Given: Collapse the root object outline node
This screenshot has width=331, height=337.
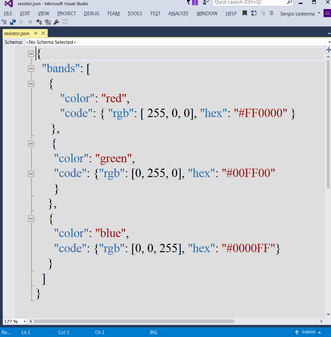Looking at the screenshot, I should coord(31,54).
